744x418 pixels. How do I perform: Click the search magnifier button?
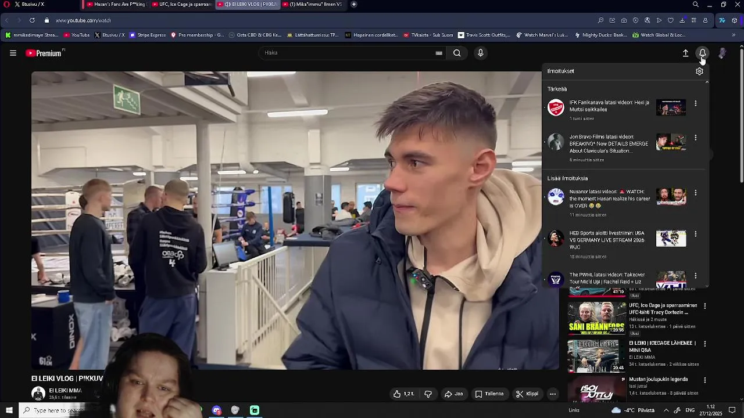coord(457,53)
